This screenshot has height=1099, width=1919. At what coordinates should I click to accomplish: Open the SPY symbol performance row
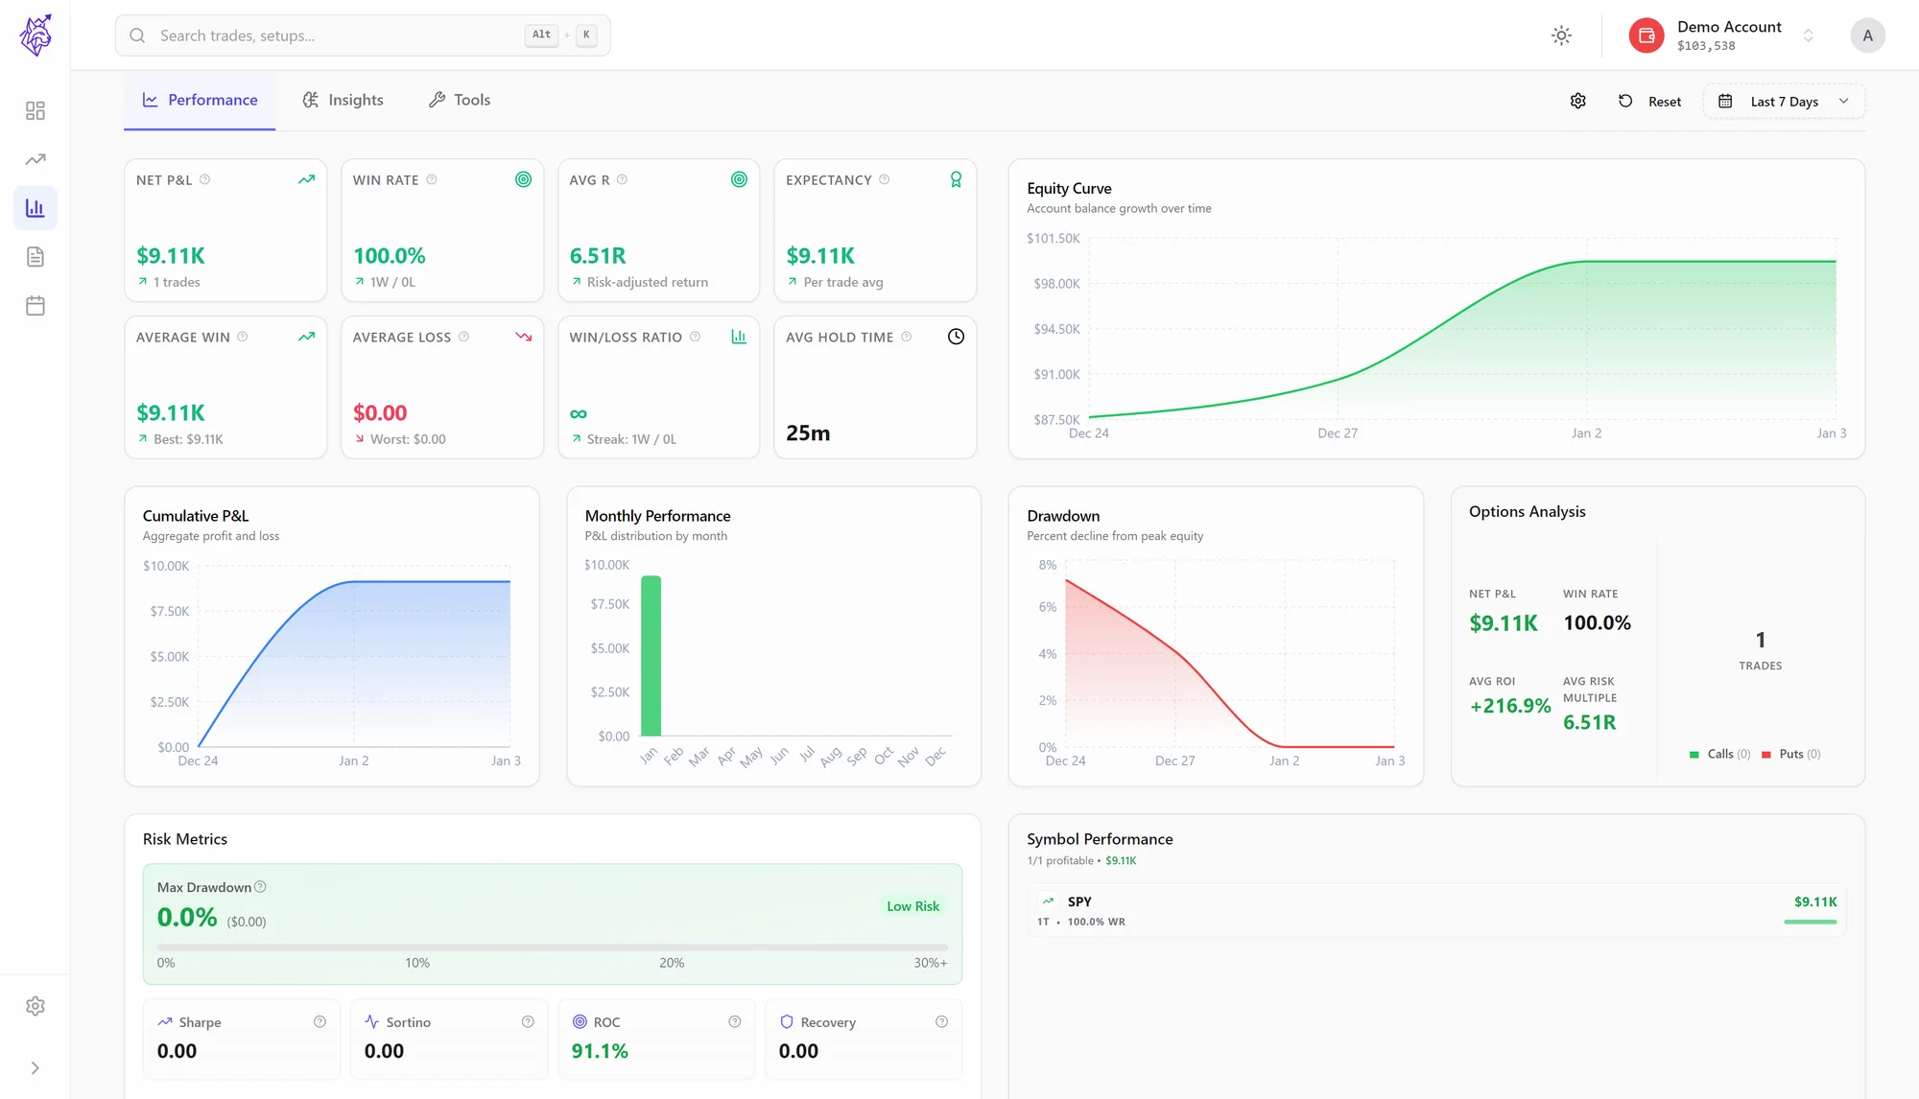point(1436,910)
